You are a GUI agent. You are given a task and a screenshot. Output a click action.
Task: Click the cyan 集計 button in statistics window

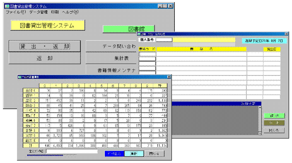(134, 154)
